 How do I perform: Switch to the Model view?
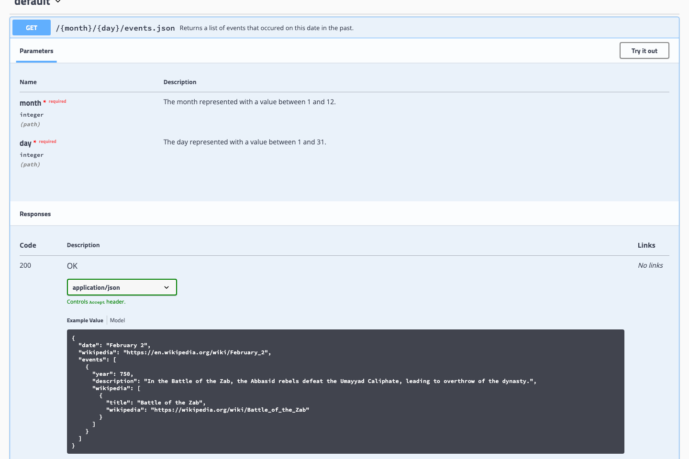point(117,320)
